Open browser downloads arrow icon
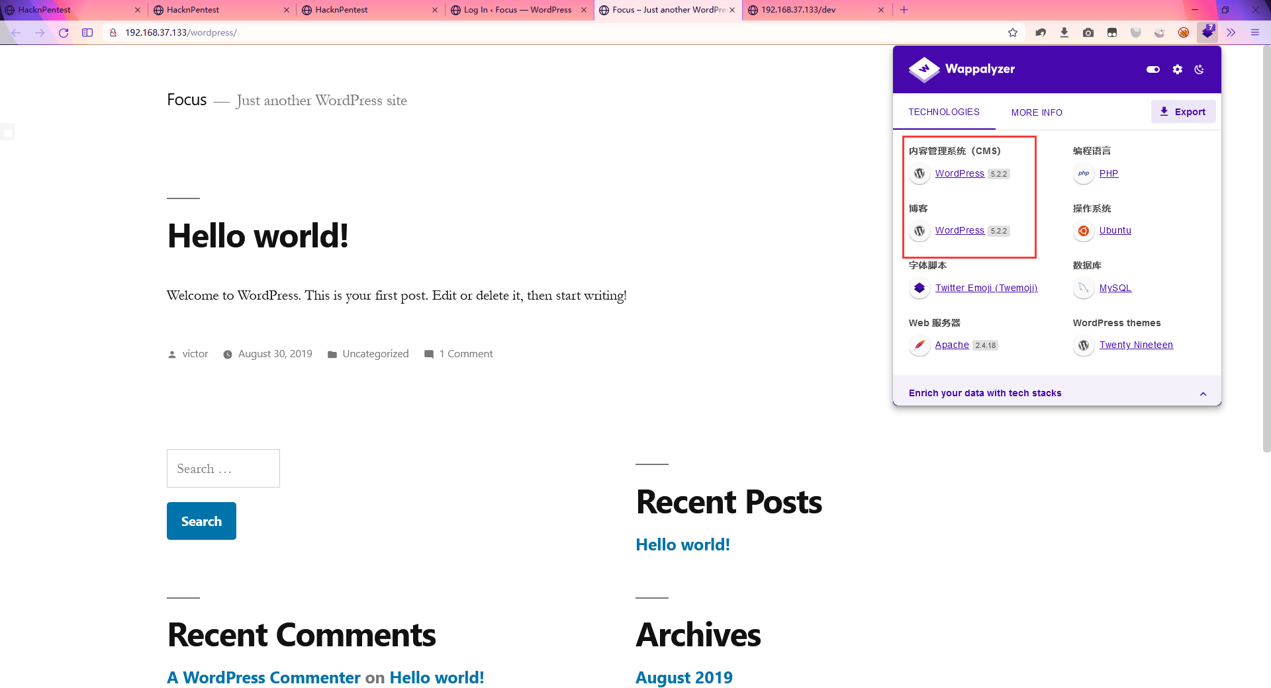This screenshot has height=688, width=1271. tap(1064, 32)
